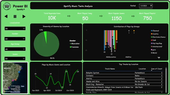Open the Age Group dropdown
The width and height of the screenshot is (170, 95).
point(15,49)
